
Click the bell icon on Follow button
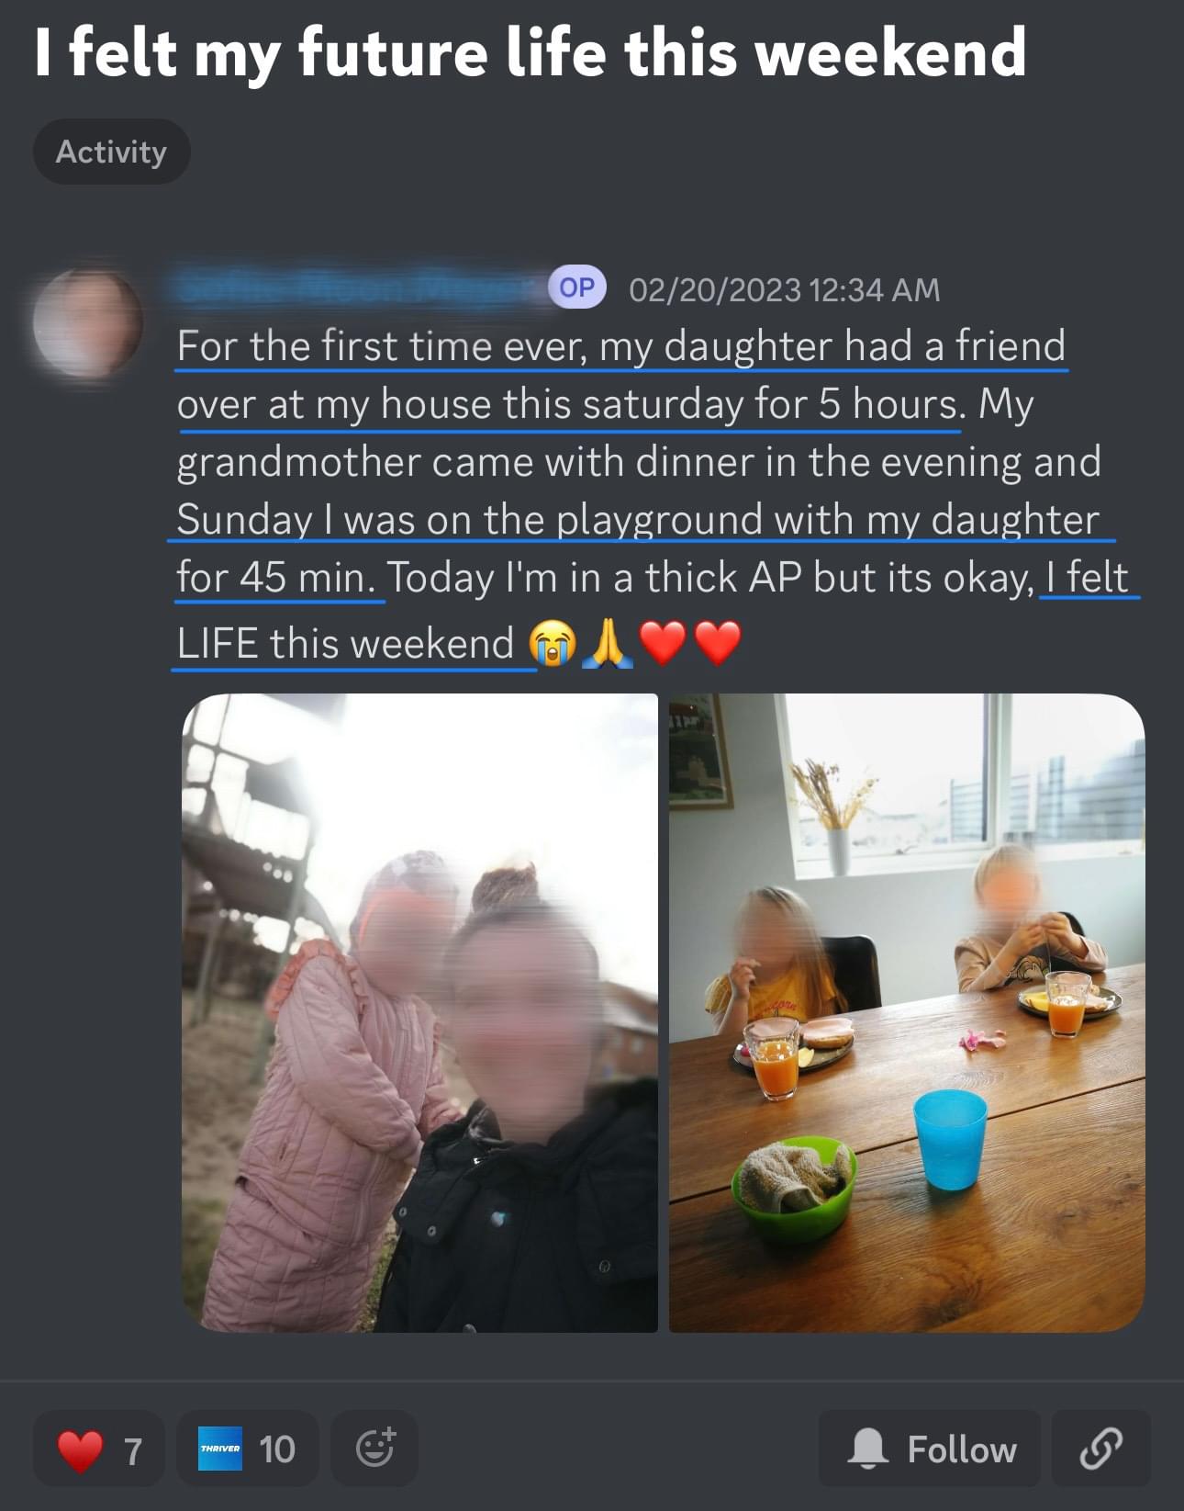point(867,1449)
